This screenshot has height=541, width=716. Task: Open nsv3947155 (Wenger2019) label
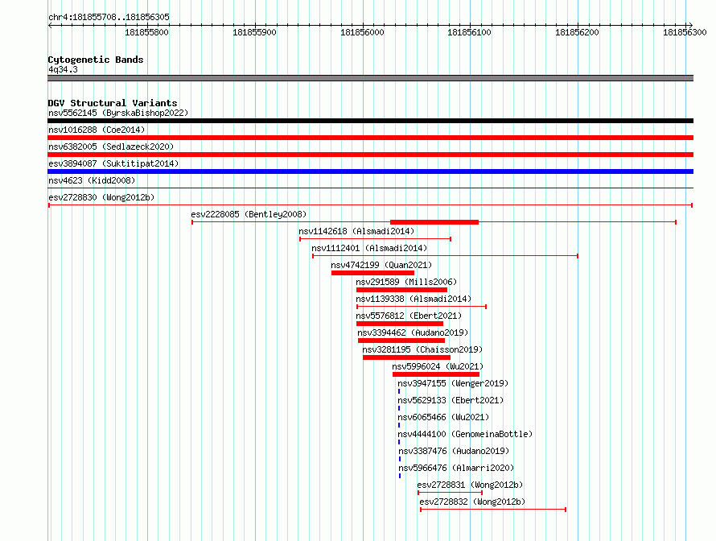452,383
